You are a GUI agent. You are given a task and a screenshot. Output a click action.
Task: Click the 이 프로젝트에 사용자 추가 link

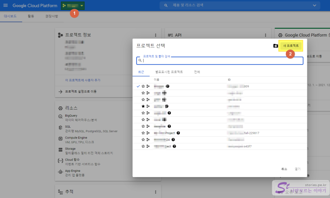[x=83, y=80]
